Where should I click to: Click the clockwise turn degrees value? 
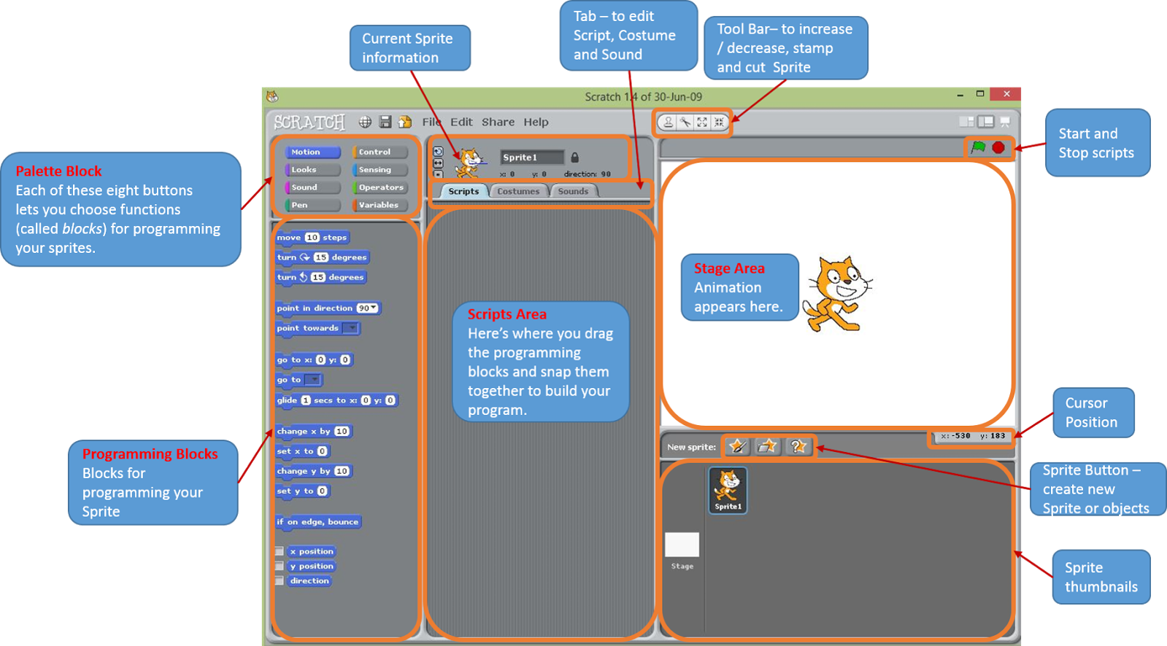click(321, 257)
